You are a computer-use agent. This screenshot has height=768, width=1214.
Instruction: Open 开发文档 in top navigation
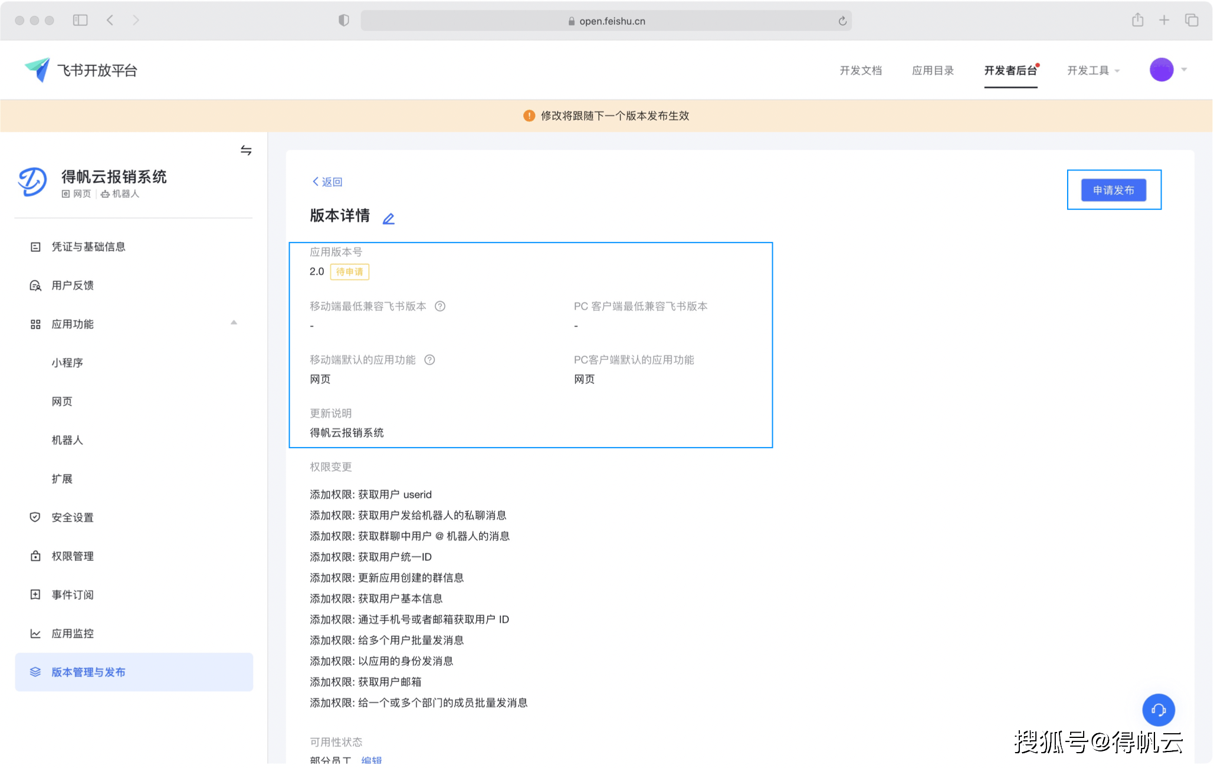pos(861,71)
